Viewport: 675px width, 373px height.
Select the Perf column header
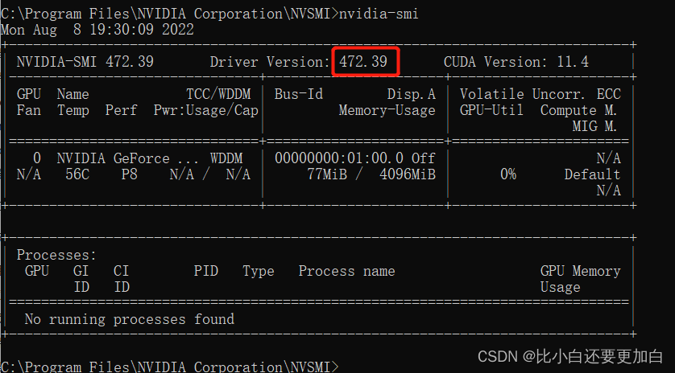[x=121, y=110]
